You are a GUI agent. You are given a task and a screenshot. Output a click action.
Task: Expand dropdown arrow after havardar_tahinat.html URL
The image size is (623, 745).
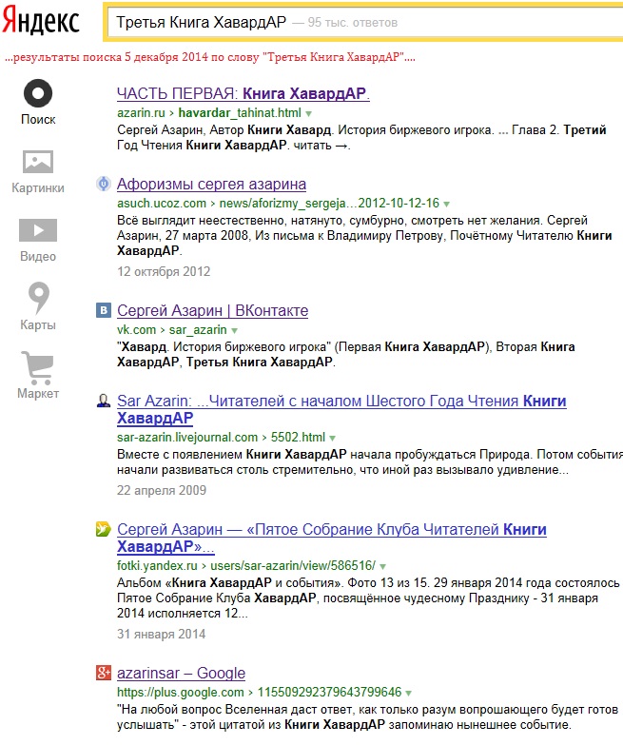click(x=308, y=112)
